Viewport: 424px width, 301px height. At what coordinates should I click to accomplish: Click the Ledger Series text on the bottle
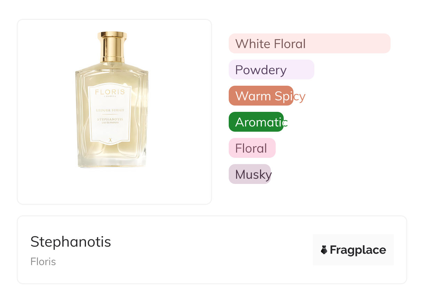110,110
